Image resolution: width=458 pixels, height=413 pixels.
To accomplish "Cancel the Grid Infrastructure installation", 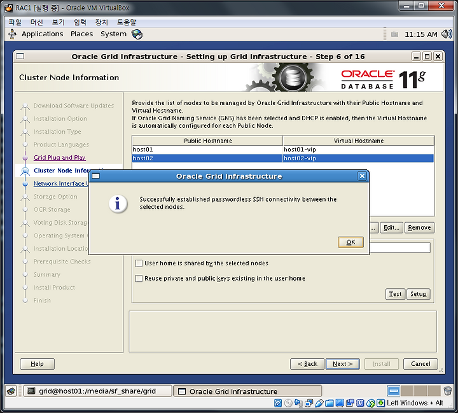I will [x=420, y=364].
